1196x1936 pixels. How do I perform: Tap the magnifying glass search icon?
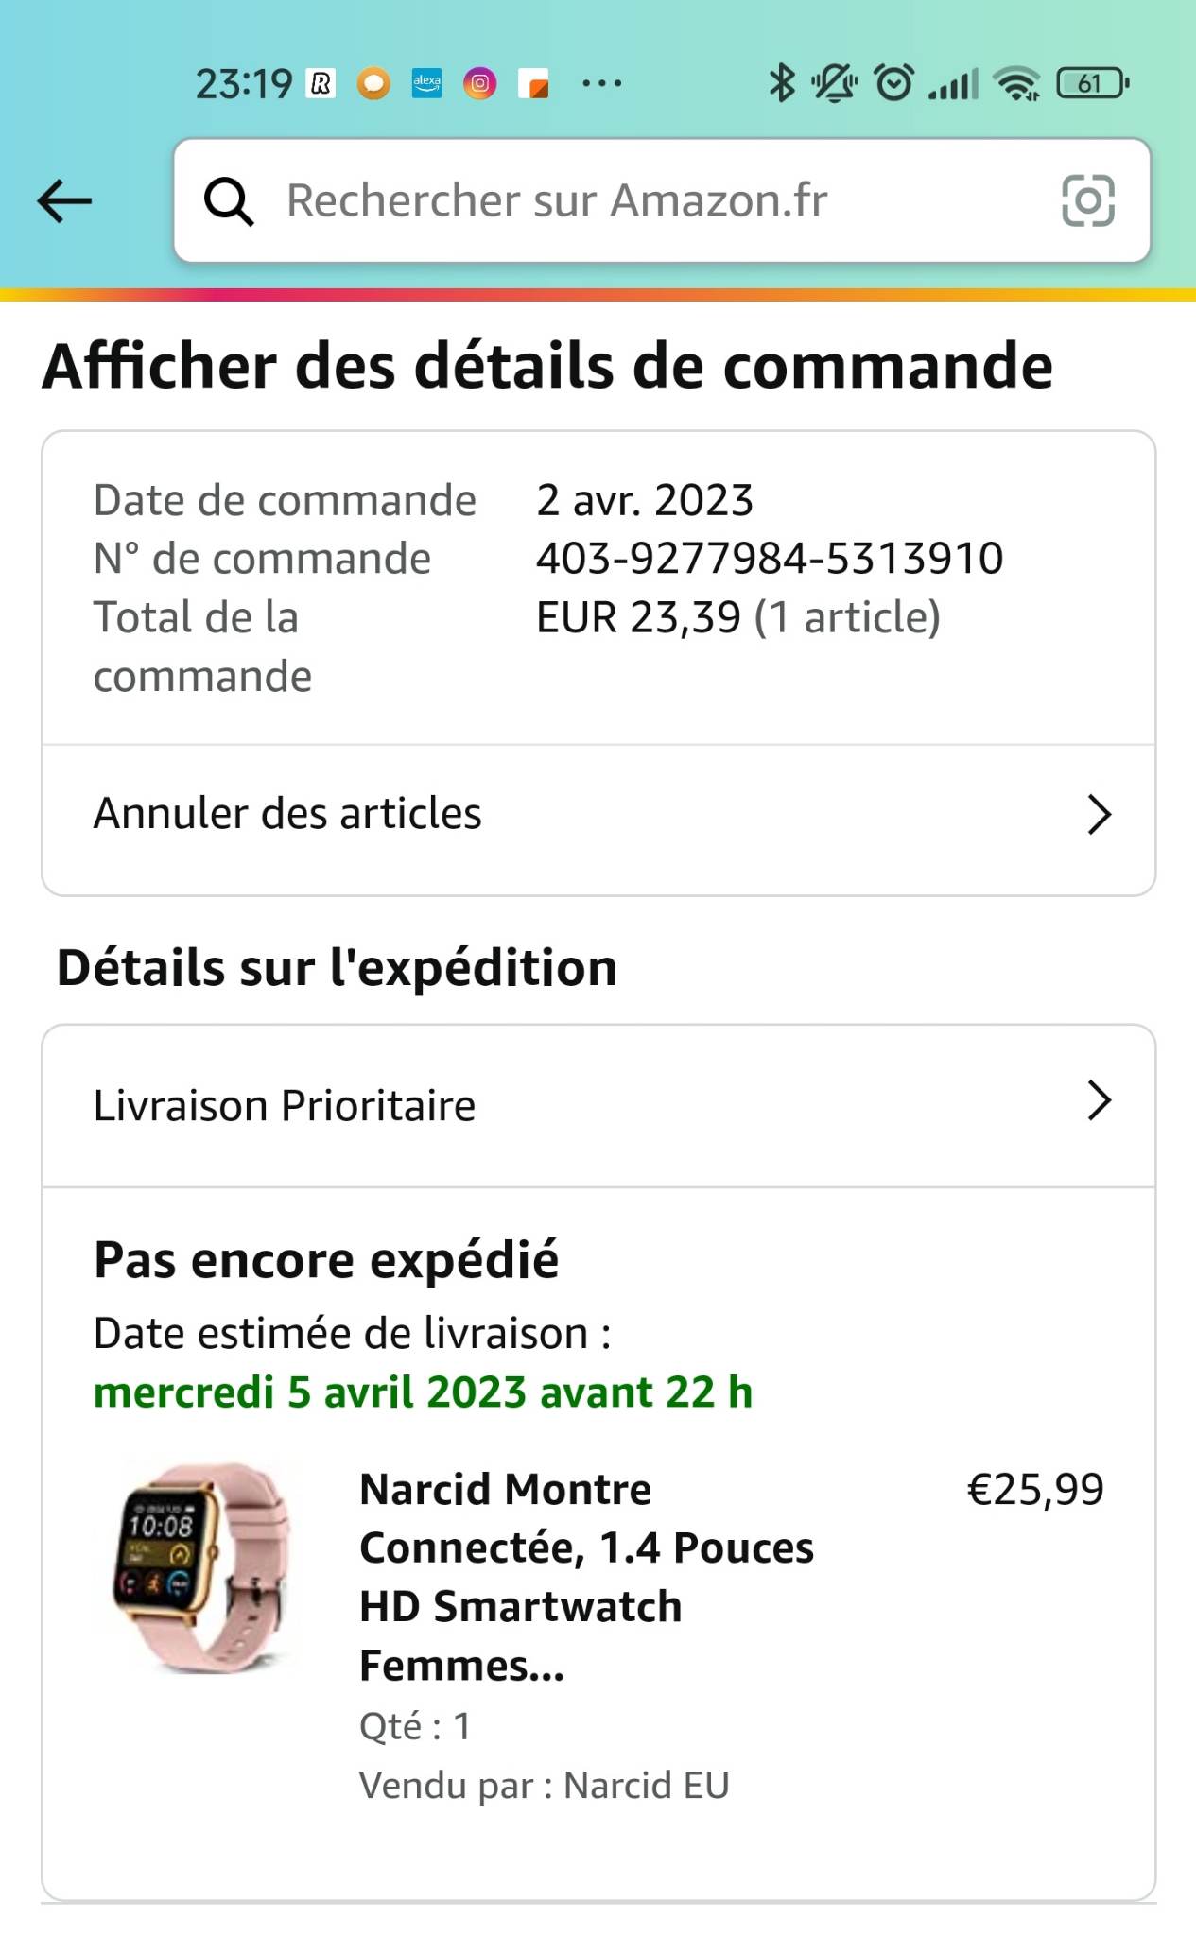click(x=229, y=200)
